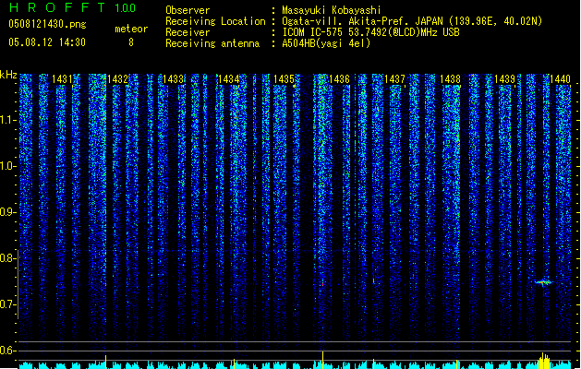This screenshot has width=581, height=369.
Task: Click the 'Receiving Location' field label
Action: pos(215,21)
